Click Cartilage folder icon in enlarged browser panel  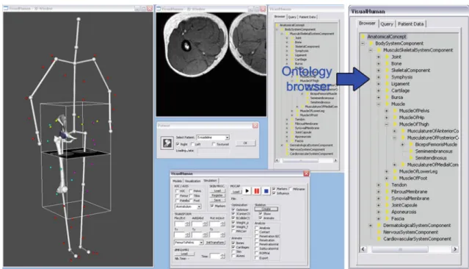(x=387, y=90)
